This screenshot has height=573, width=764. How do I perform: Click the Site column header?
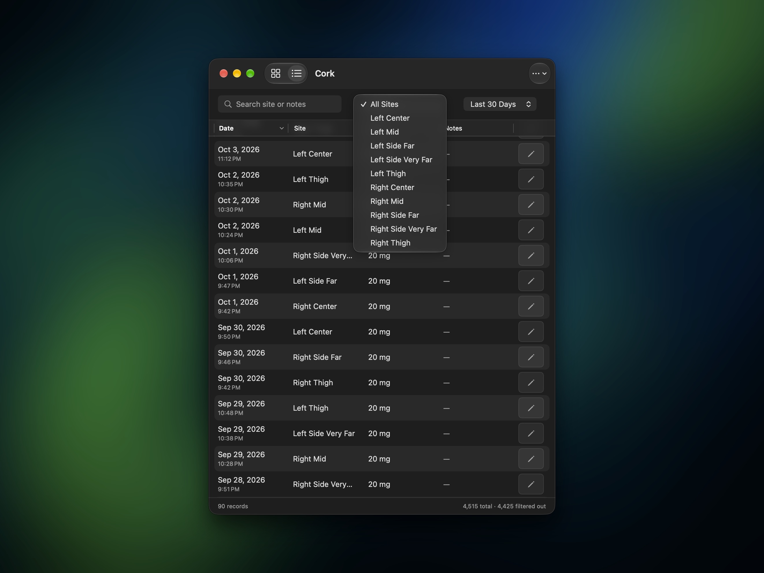click(x=299, y=129)
